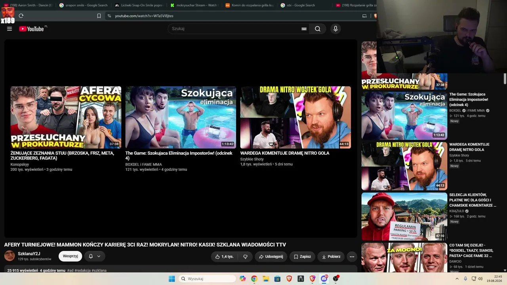
Task: Open sidebar channel name KSIĄŻULO
Action: [457, 211]
